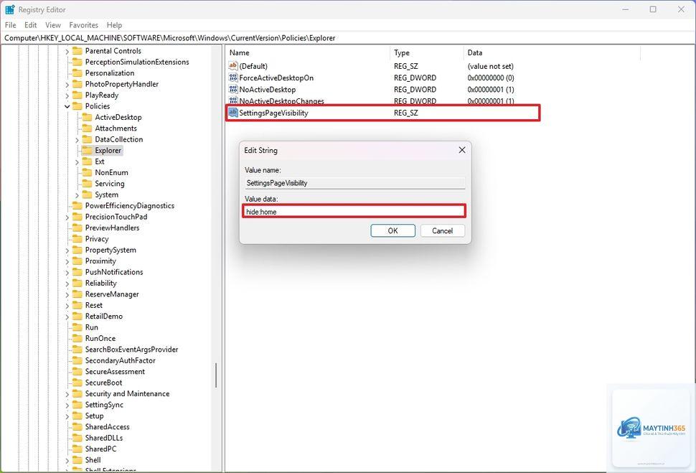Expand the DataCollection key
This screenshot has height=473, width=696.
77,140
